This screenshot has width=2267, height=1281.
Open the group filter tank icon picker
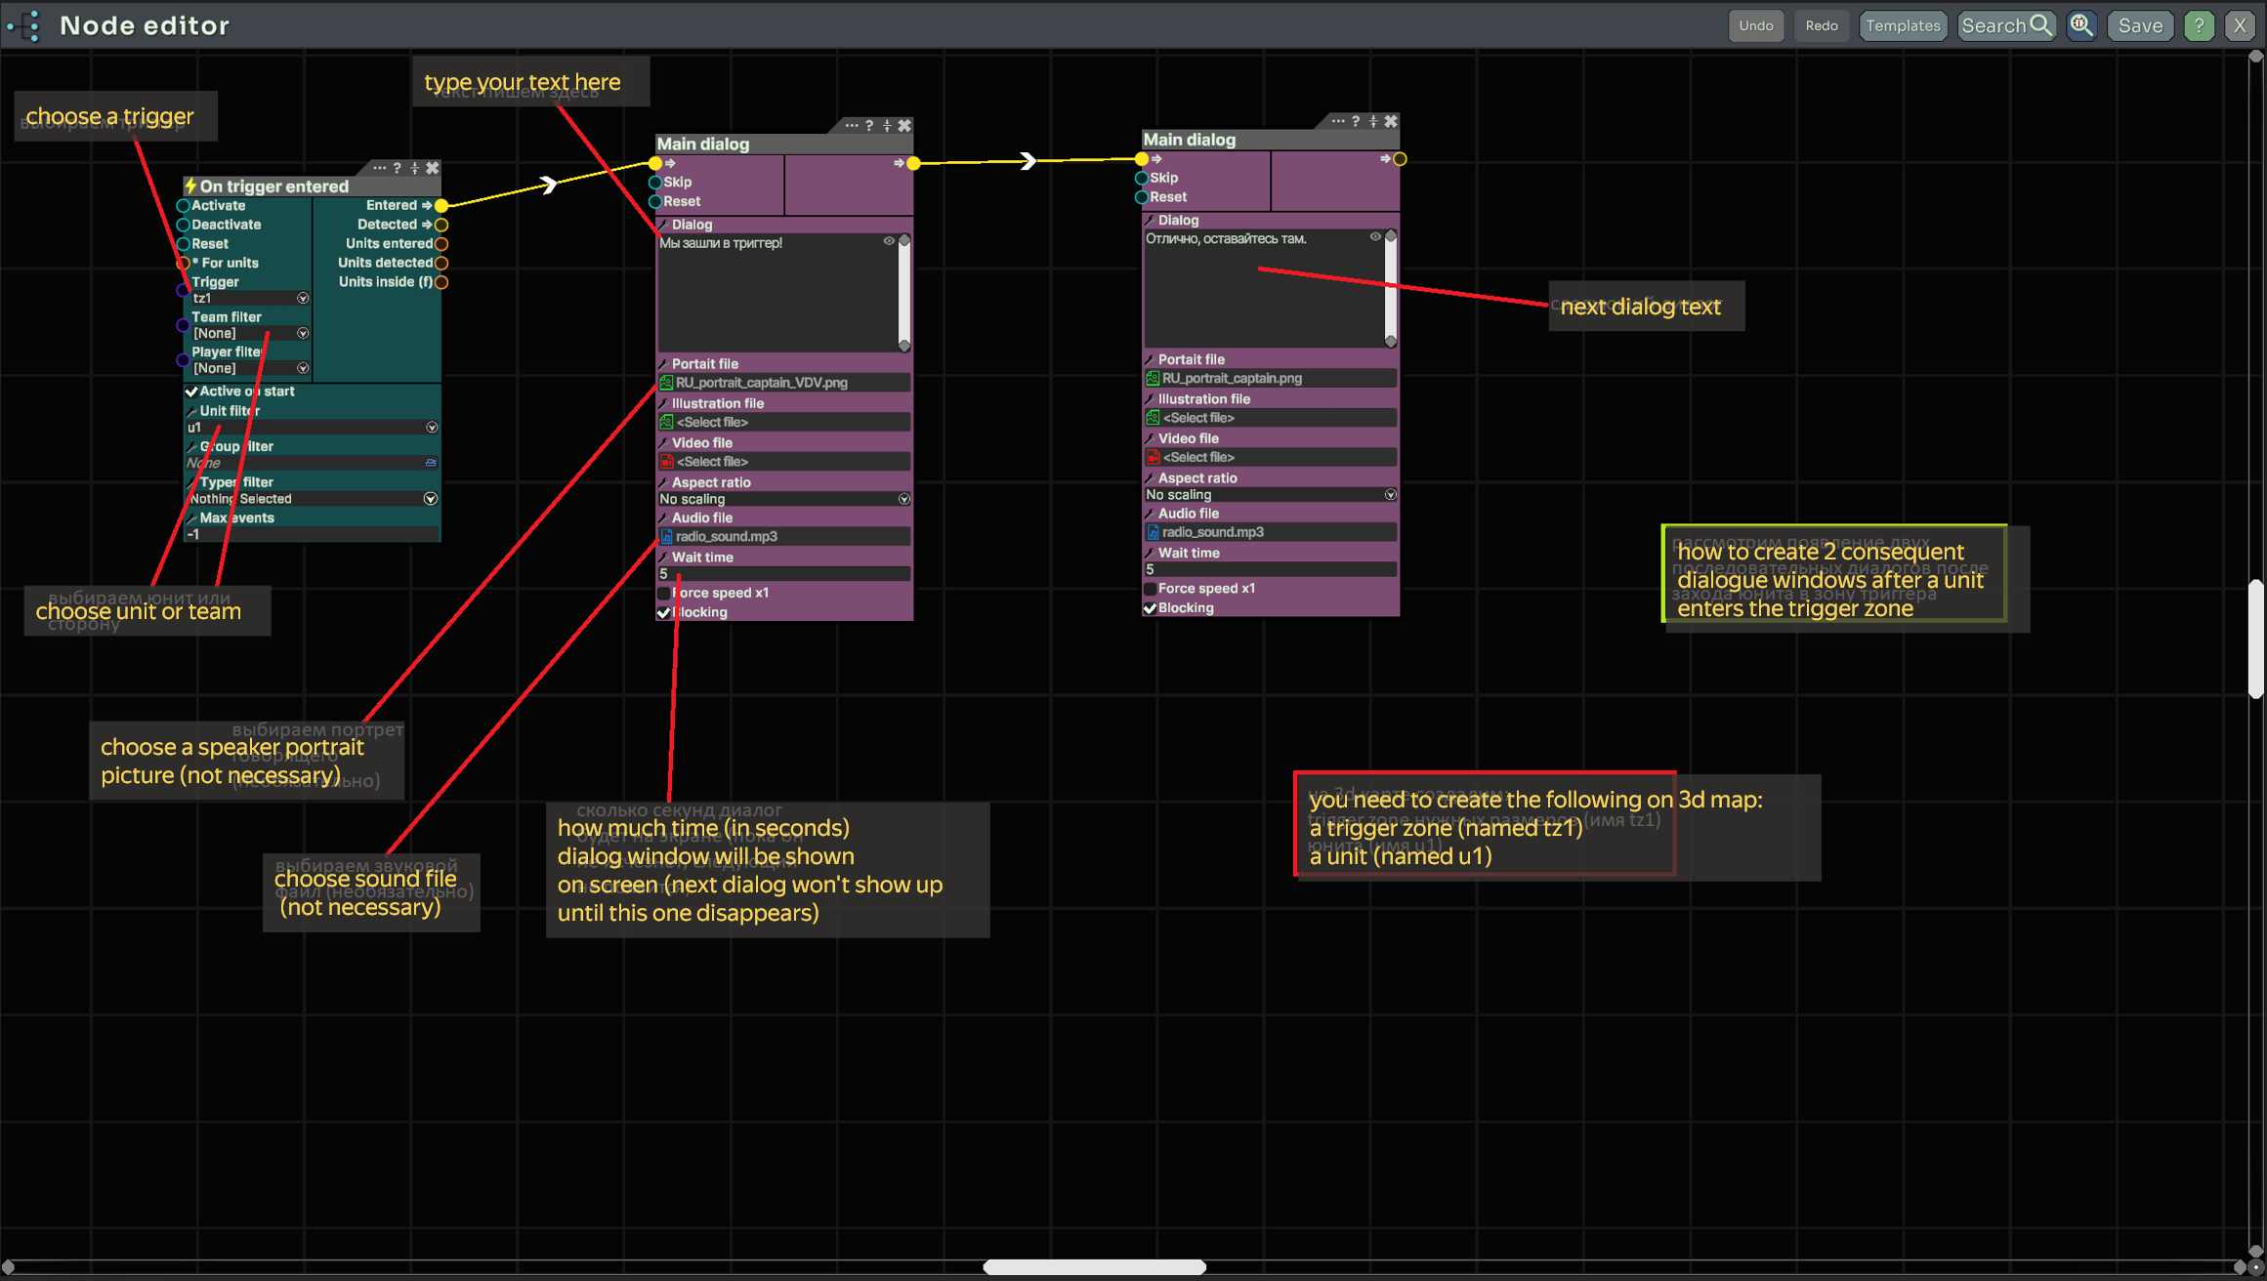(x=431, y=463)
